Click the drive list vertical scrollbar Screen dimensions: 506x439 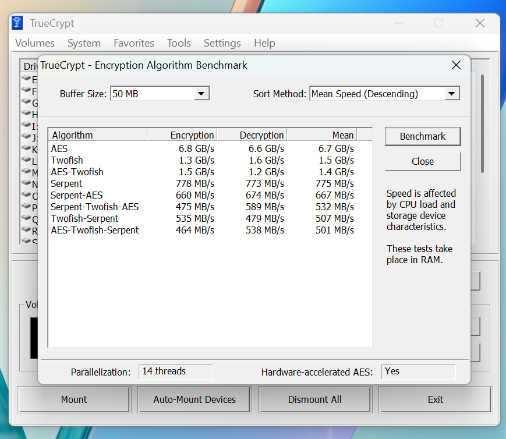point(482,122)
